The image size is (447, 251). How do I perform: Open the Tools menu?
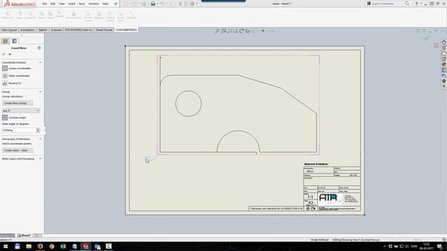(x=82, y=4)
